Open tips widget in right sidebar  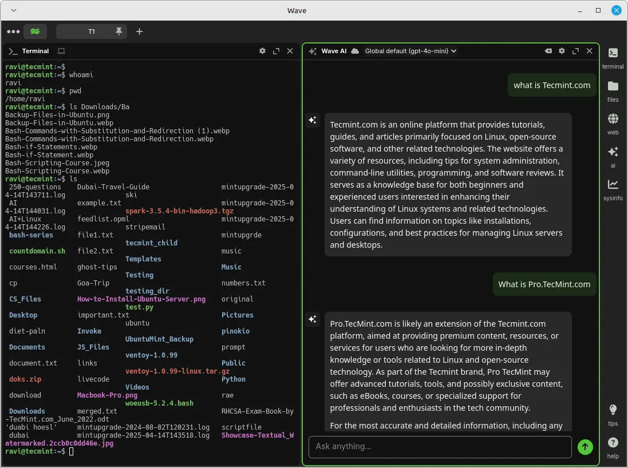point(613,415)
